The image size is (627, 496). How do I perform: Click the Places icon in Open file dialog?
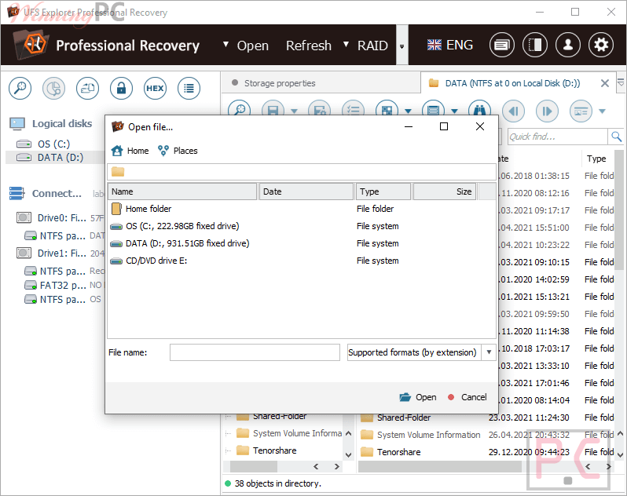163,151
